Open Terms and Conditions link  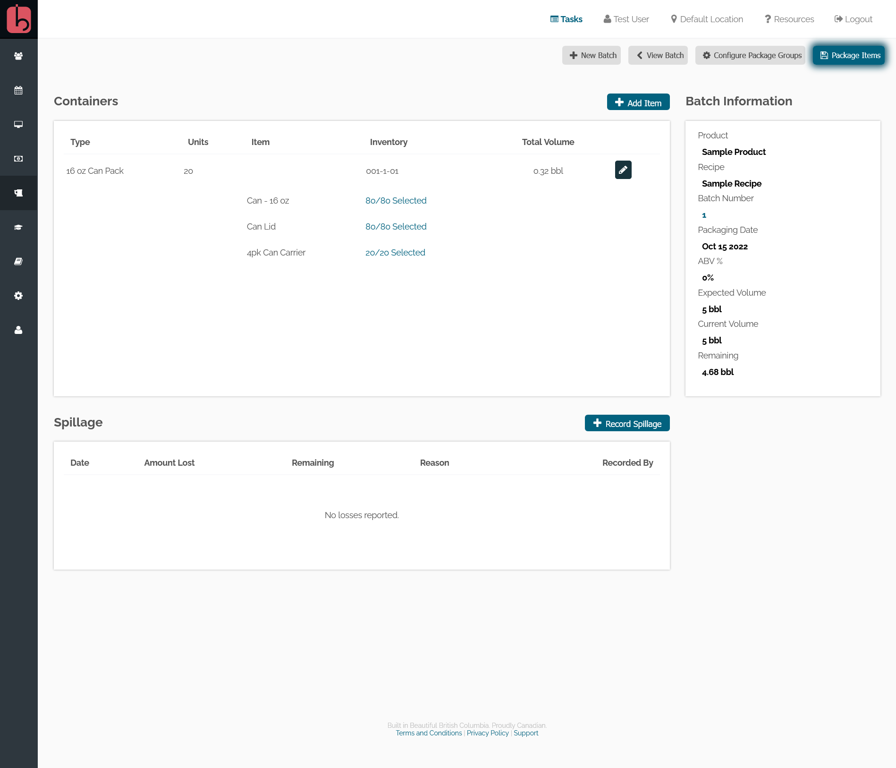pos(429,733)
